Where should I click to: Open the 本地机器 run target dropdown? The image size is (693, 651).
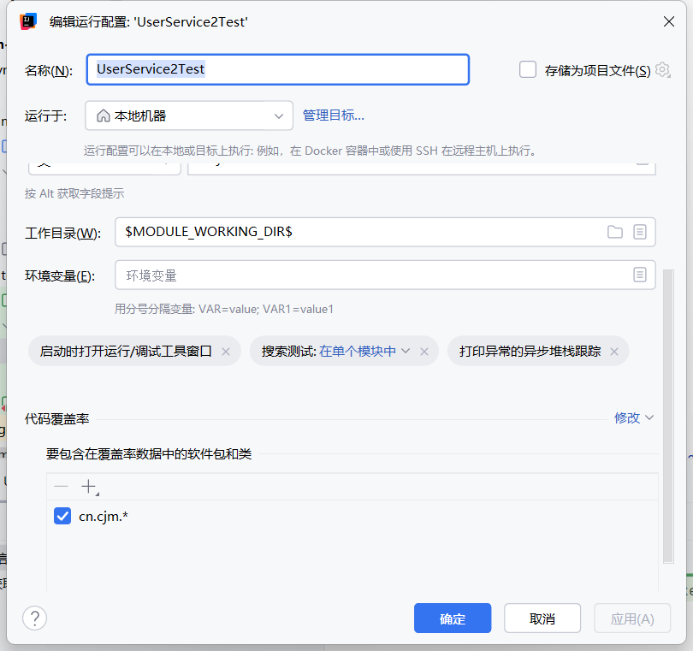(x=189, y=115)
